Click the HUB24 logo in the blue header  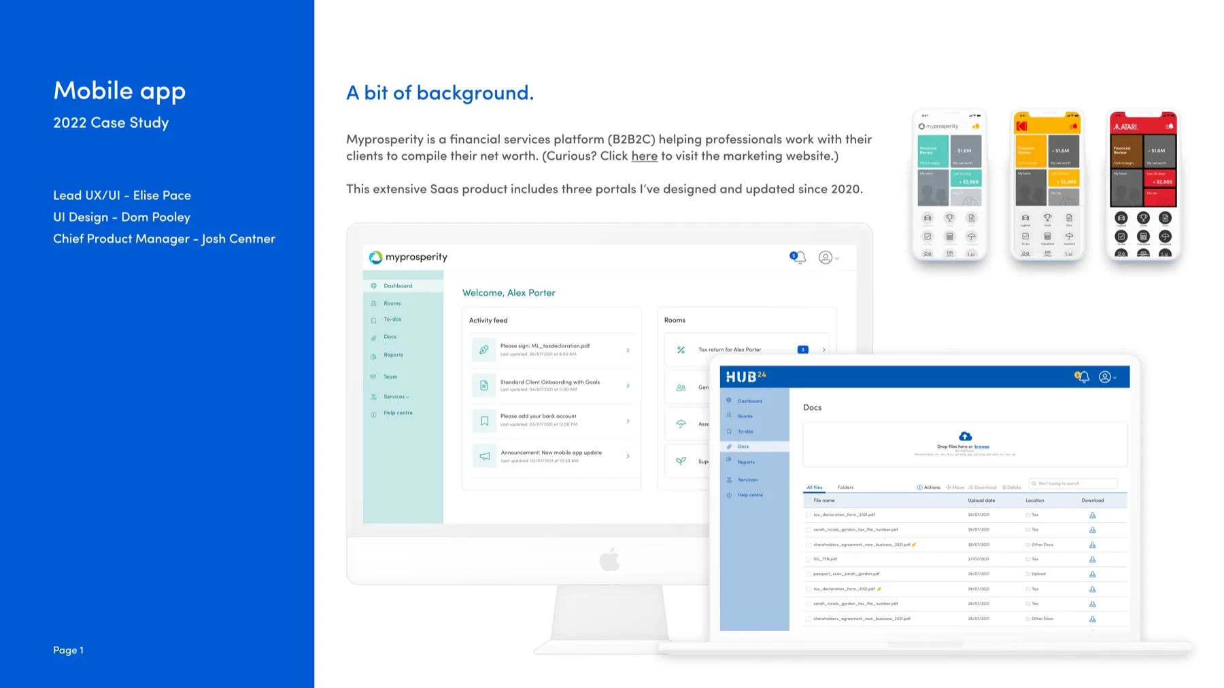(746, 377)
